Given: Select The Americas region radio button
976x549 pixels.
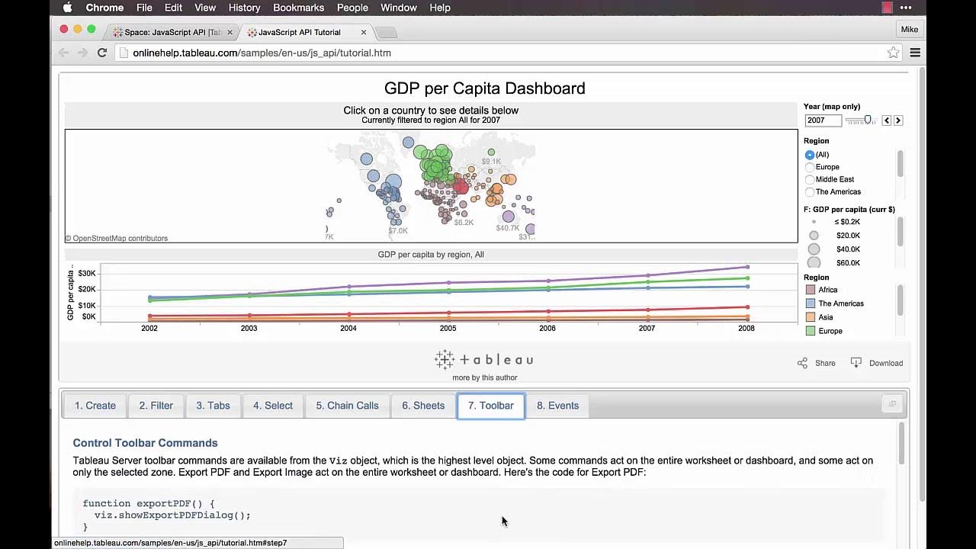Looking at the screenshot, I should tap(810, 192).
